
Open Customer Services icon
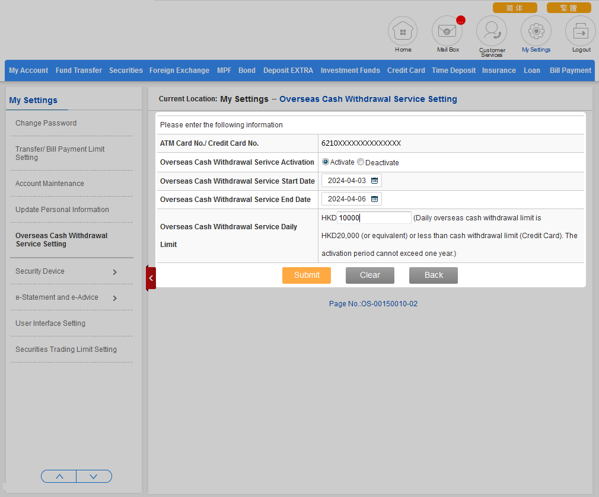[x=492, y=31]
